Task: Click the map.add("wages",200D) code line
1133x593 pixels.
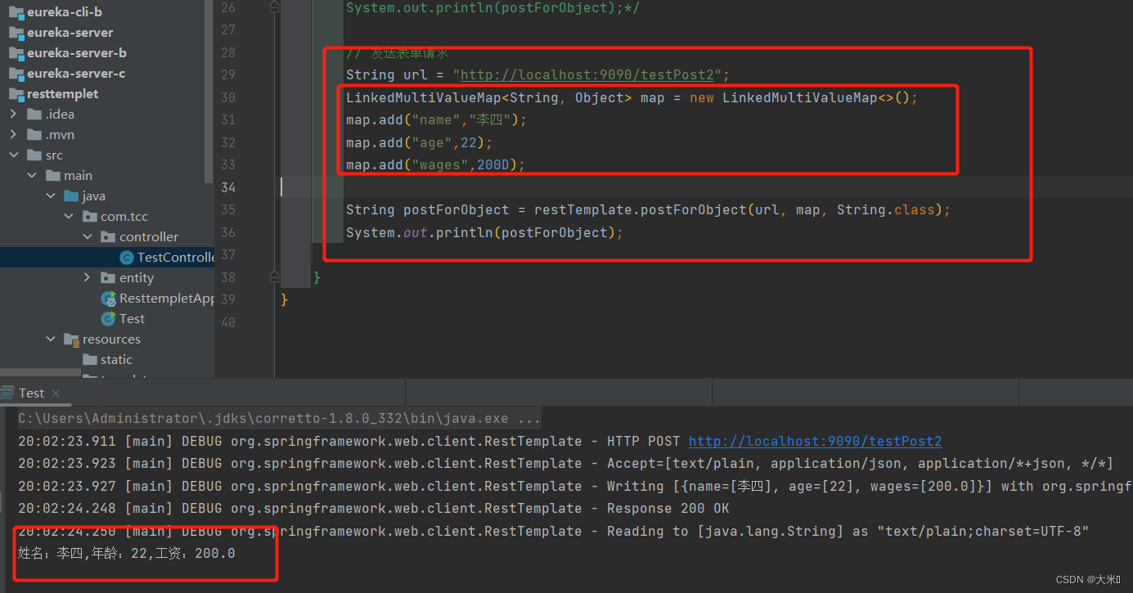Action: click(435, 164)
